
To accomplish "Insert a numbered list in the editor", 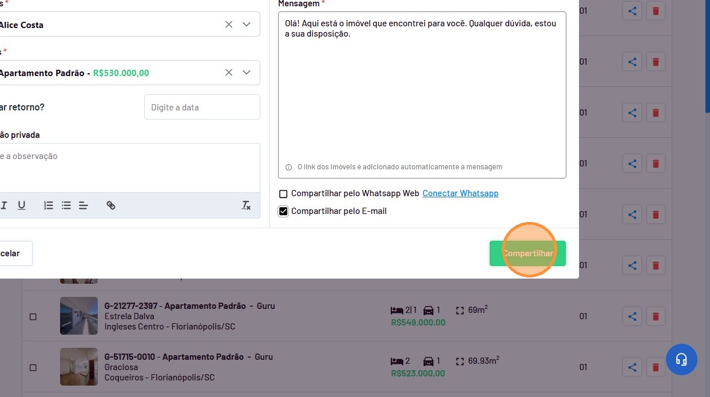I will click(x=49, y=205).
